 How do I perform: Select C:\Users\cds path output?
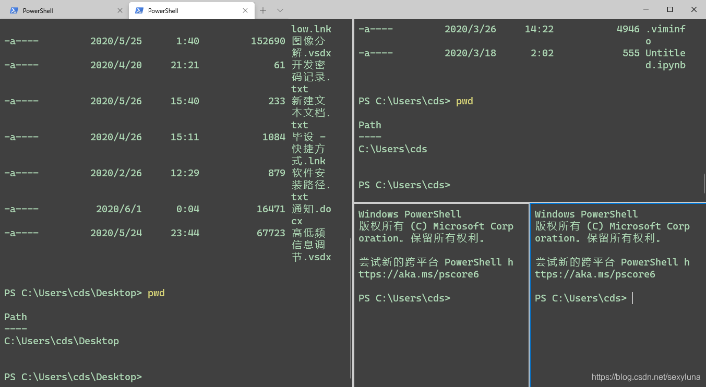pyautogui.click(x=393, y=149)
